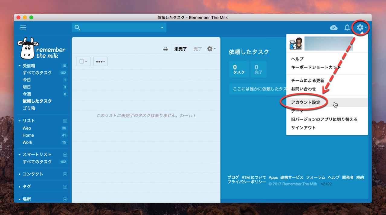The height and width of the screenshot is (215, 386).
Task: Collapse the 受信箱 section
Action: coord(20,66)
